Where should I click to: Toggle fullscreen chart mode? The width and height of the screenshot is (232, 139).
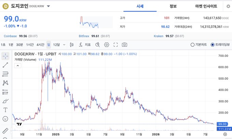[x=115, y=45]
